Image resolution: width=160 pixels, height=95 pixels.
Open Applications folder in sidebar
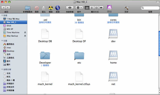coord(13,44)
